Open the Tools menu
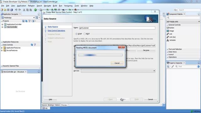201x113 pixels. pos(77,6)
